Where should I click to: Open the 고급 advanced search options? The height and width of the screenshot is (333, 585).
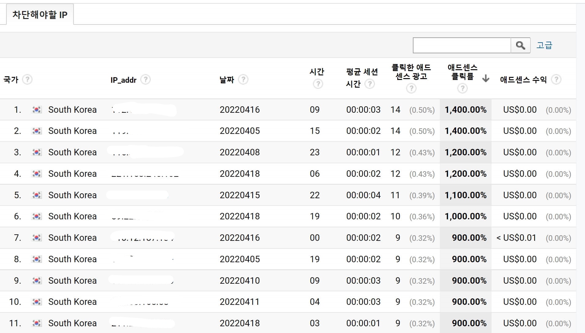click(x=545, y=45)
